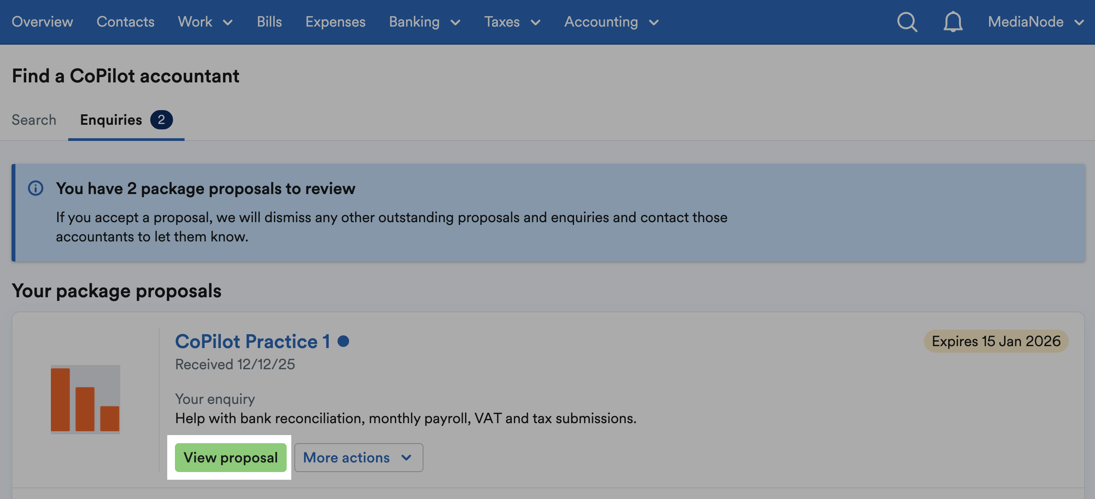
Task: Click the blue status dot beside CoPilot Practice 1
Action: (344, 341)
